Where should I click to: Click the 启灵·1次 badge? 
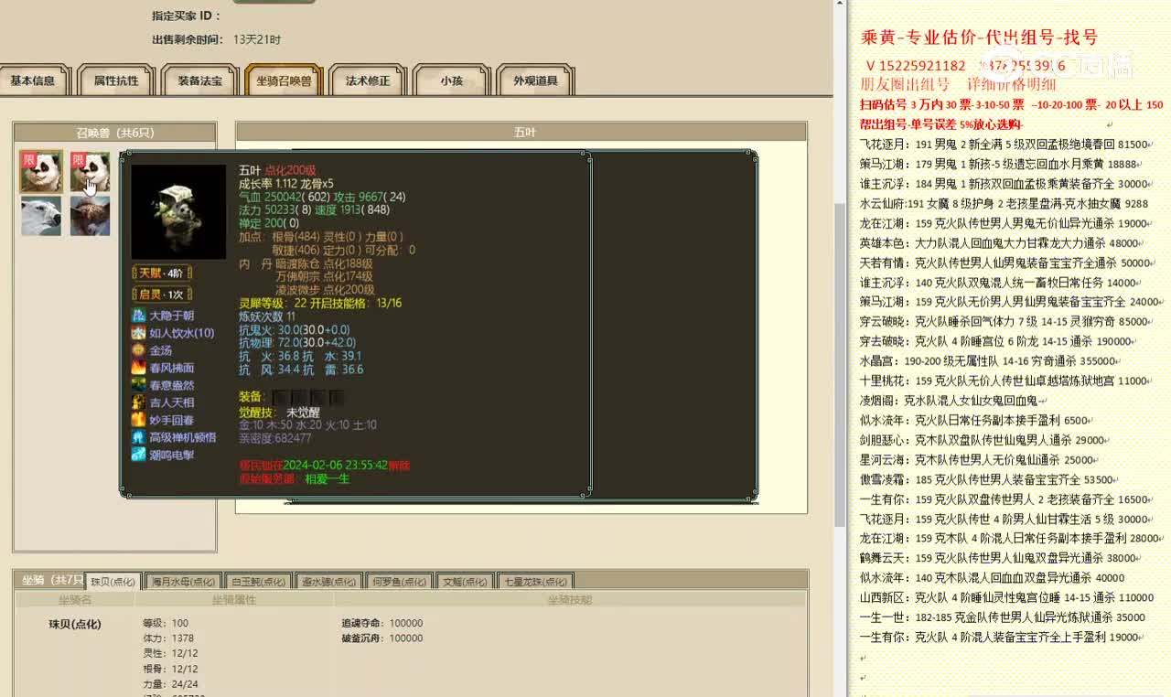[162, 295]
